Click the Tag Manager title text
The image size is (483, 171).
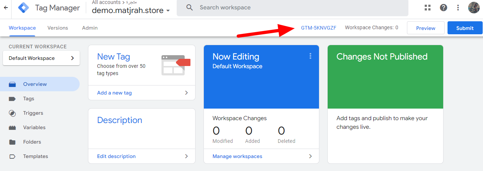[57, 8]
